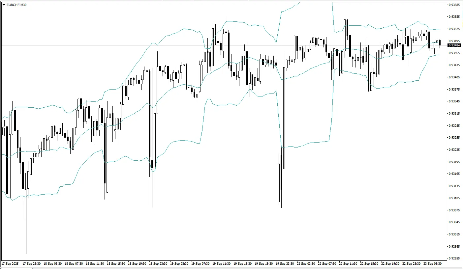Image resolution: width=463 pixels, height=269 pixels.
Task: Click the 0.92955 price axis label
Action: click(x=455, y=258)
